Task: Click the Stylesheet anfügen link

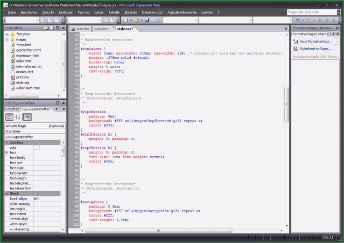Action: click(314, 49)
